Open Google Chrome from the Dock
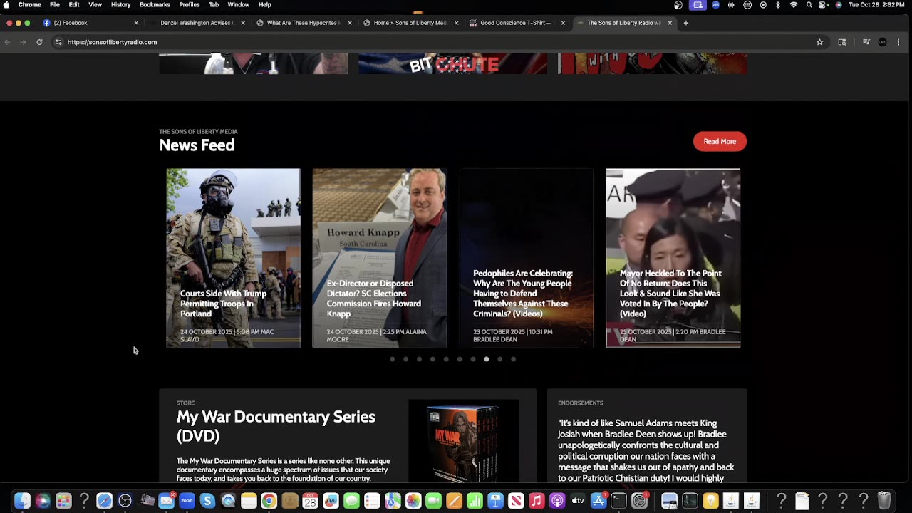This screenshot has height=513, width=912. 269,501
